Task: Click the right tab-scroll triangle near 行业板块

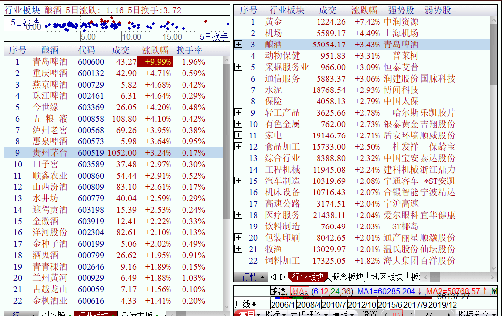Action: [x=283, y=277]
